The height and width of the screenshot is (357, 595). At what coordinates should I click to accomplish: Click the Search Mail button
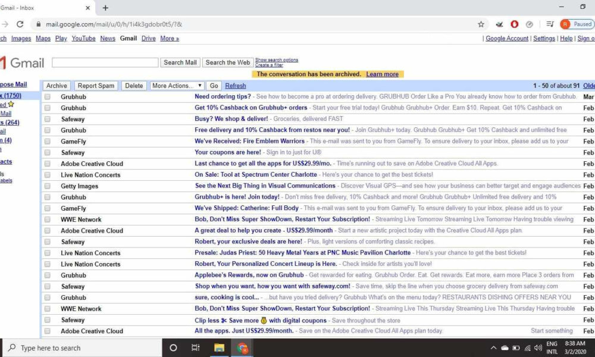pos(180,62)
